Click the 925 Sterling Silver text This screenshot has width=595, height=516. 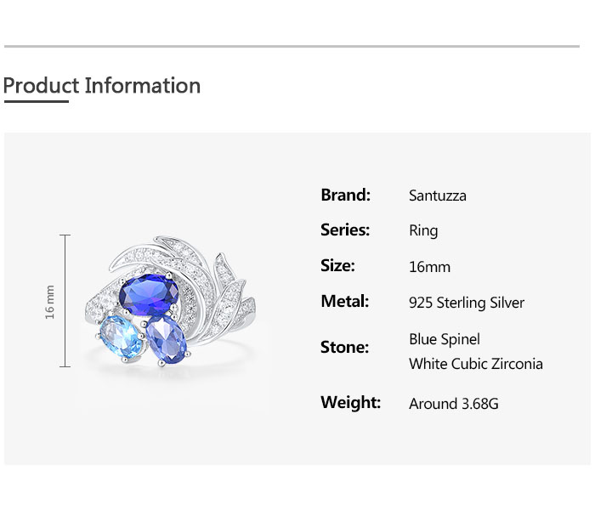click(x=467, y=303)
